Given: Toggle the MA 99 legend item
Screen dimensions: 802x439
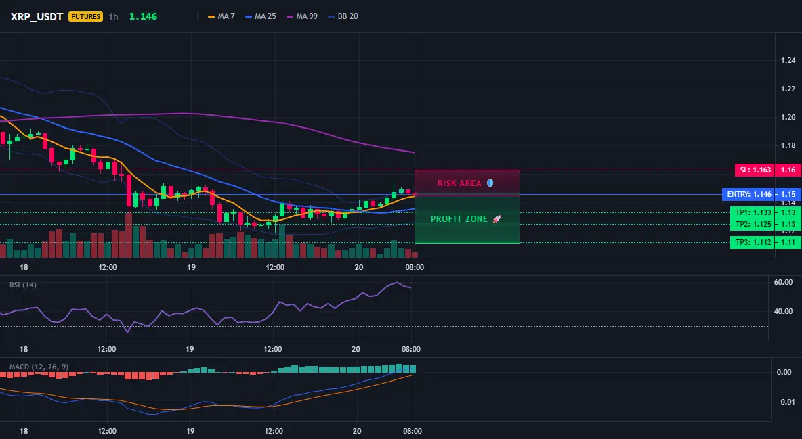Looking at the screenshot, I should tap(302, 16).
